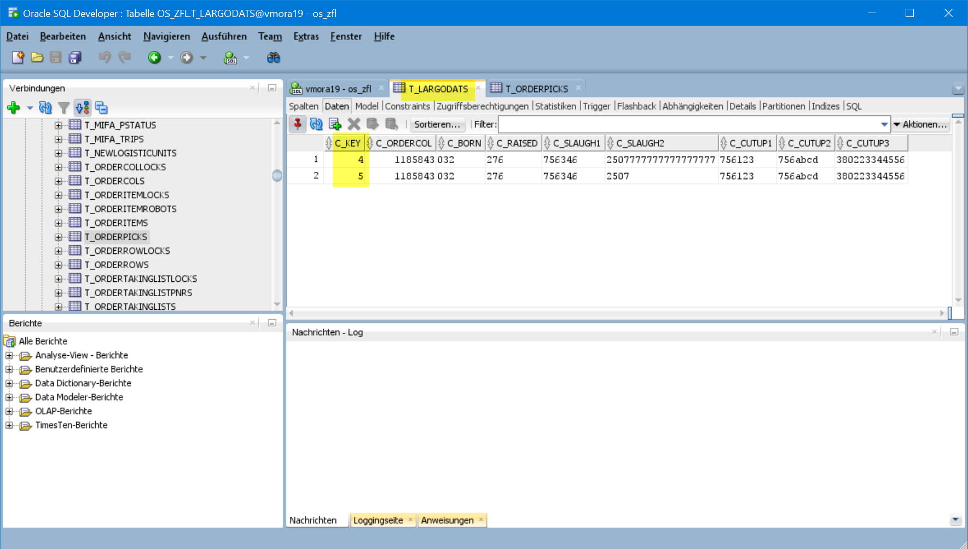Open the Aktionen... menu button
Viewport: 968px width, 549px height.
pyautogui.click(x=920, y=124)
